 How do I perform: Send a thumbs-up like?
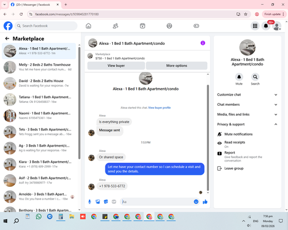click(205, 202)
